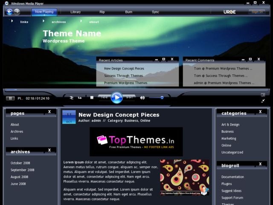Click the grey forward arrow button

[x=17, y=12]
